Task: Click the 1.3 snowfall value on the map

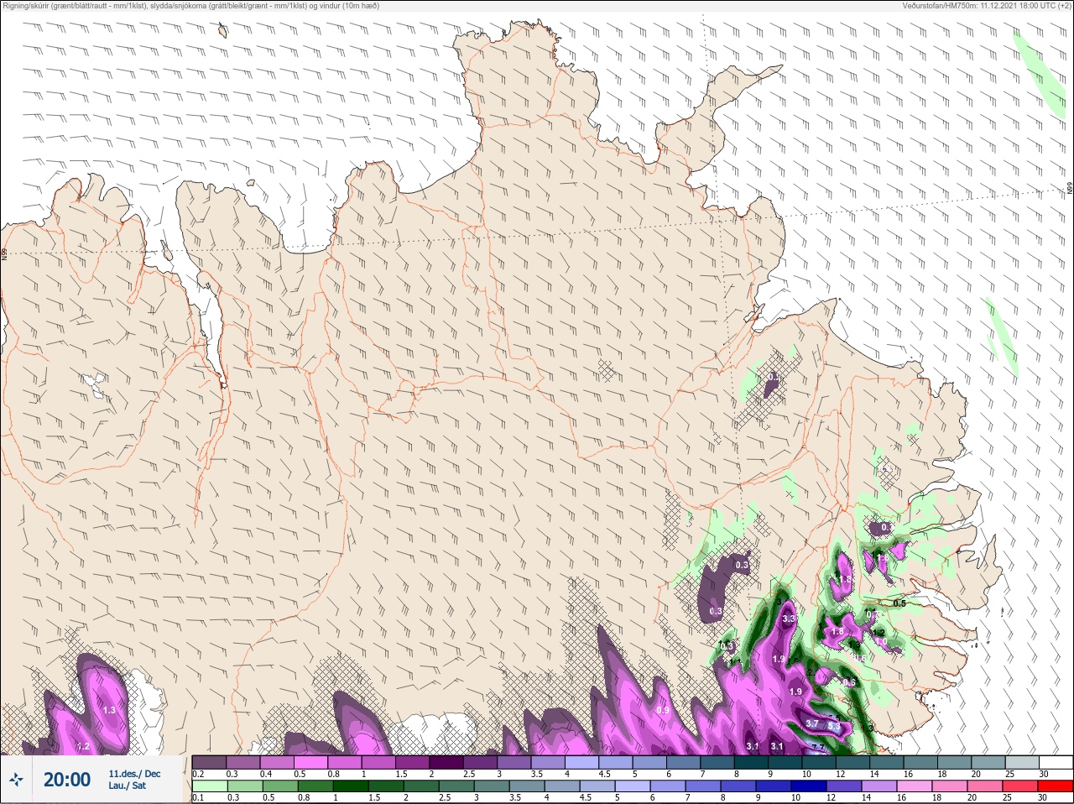Action: pyautogui.click(x=109, y=710)
